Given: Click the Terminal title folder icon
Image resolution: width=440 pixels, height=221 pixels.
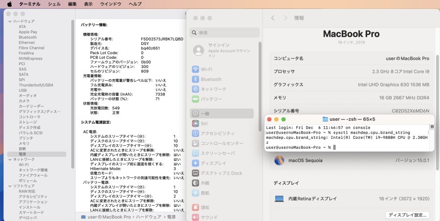Looking at the screenshot, I should pos(325,119).
